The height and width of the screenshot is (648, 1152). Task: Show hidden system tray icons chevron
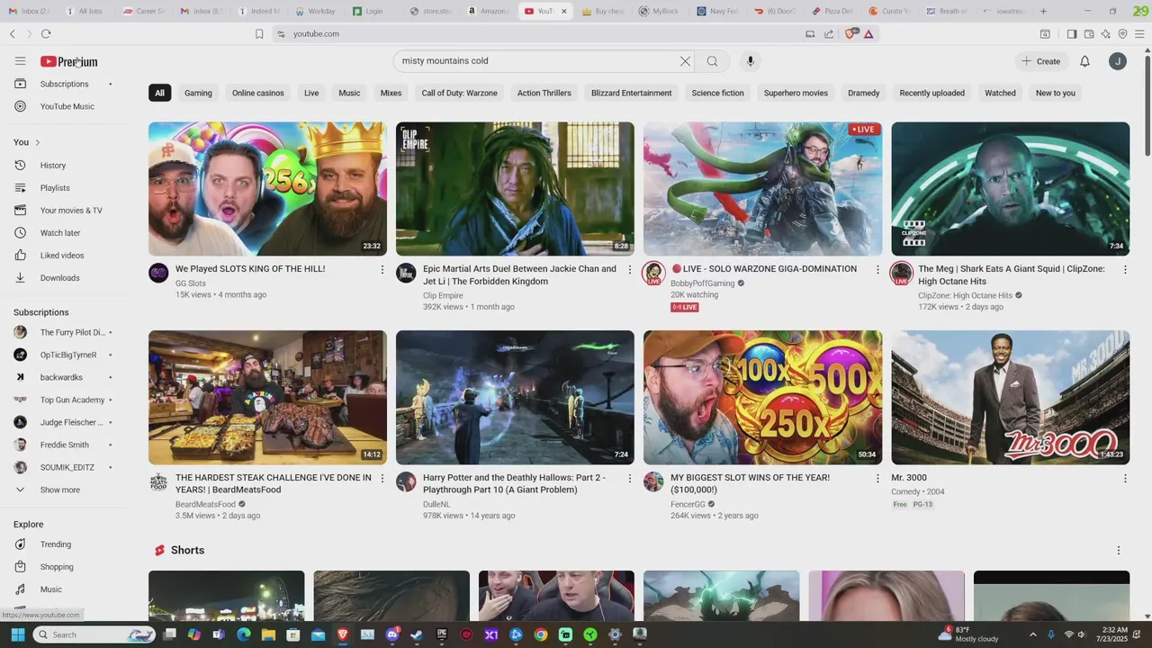[1032, 634]
